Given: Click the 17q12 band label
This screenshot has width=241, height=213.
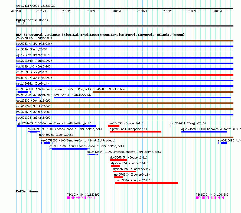Looking at the screenshot, I should click(20, 23).
